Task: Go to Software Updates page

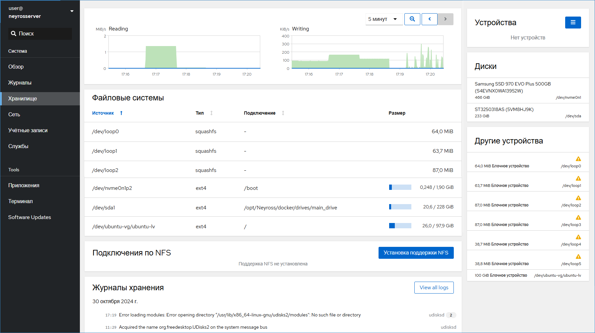Action: point(30,217)
